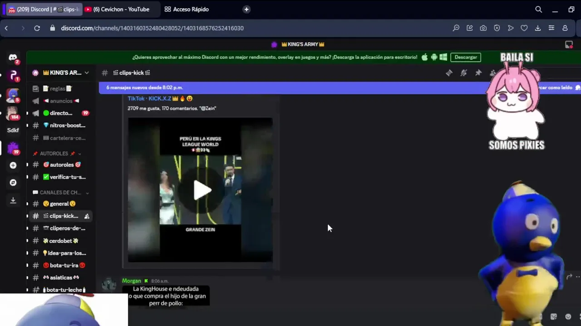Click Morgan's avatar picture

[x=109, y=284]
